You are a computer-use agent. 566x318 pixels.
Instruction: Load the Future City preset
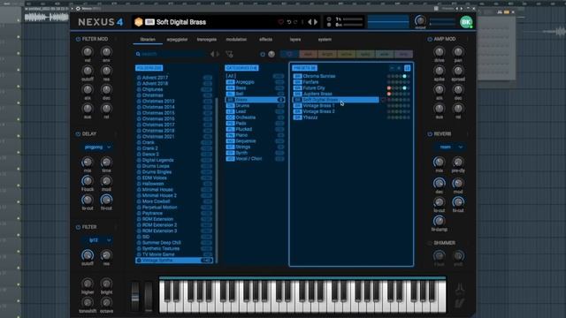(336, 88)
